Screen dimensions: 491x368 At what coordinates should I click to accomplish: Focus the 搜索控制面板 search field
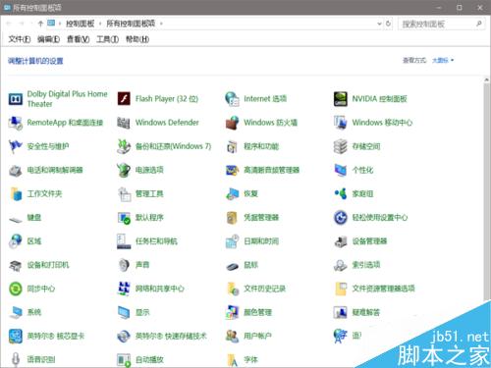tap(441, 24)
